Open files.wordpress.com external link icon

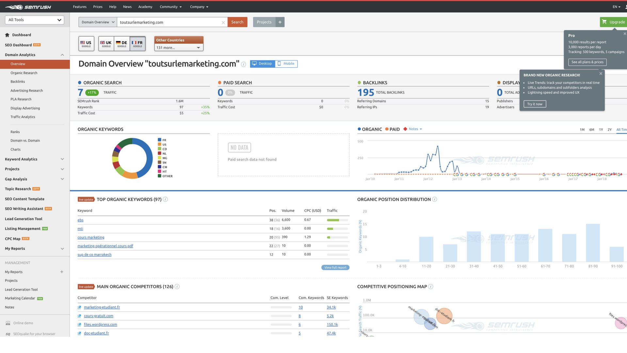coord(79,325)
